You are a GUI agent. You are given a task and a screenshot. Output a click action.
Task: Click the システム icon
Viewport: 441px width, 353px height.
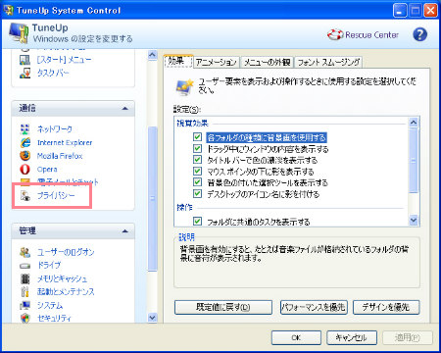click(x=24, y=305)
